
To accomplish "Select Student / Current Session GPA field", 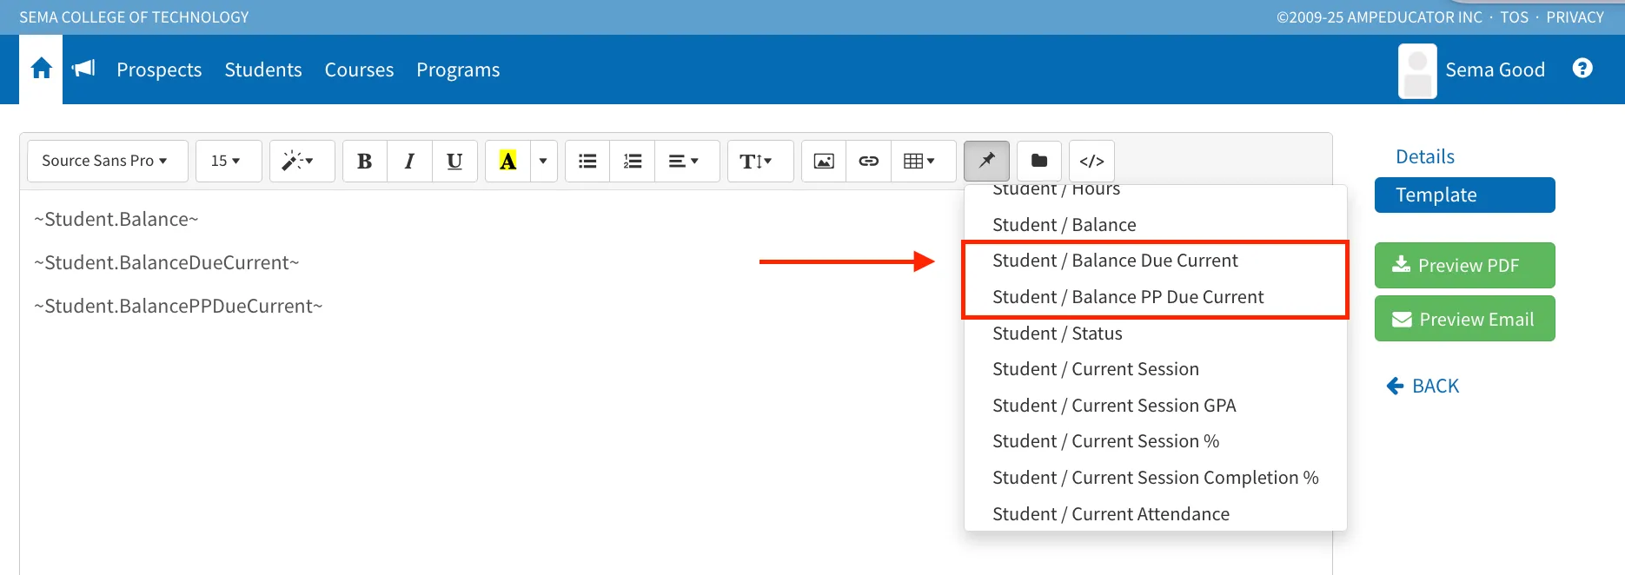I will click(x=1156, y=406).
